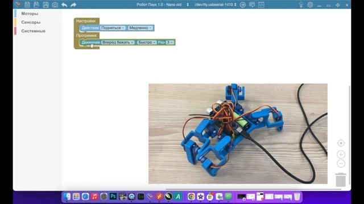Open the dock Trash
Viewport: 364px width, 204px height.
point(297,197)
